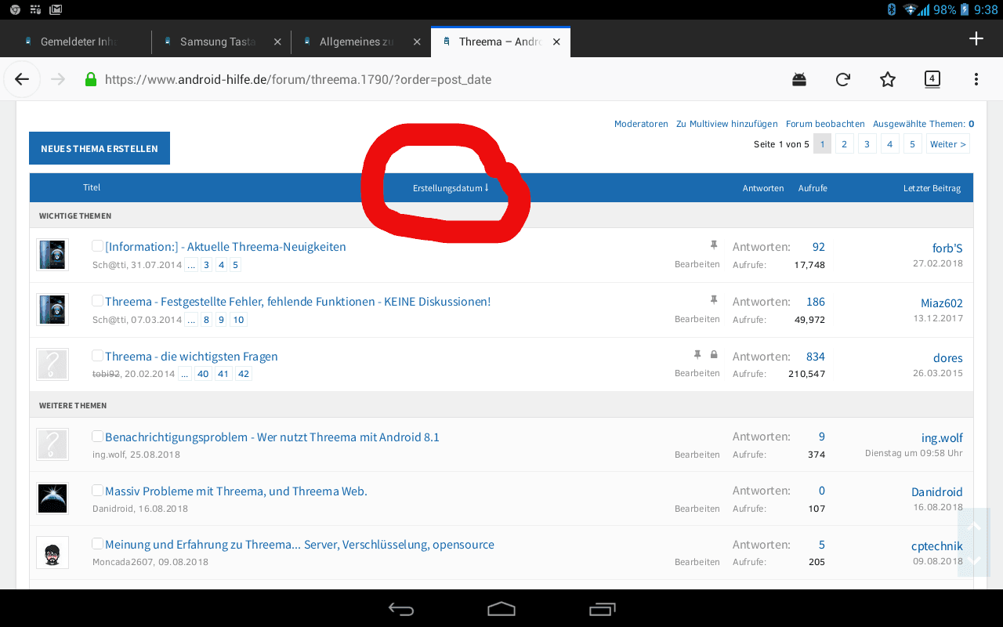Open Ausgewählte Themen selection menu

[923, 124]
